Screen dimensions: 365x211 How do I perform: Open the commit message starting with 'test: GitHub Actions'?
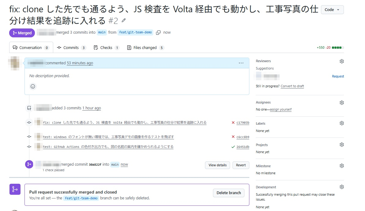(x=108, y=147)
